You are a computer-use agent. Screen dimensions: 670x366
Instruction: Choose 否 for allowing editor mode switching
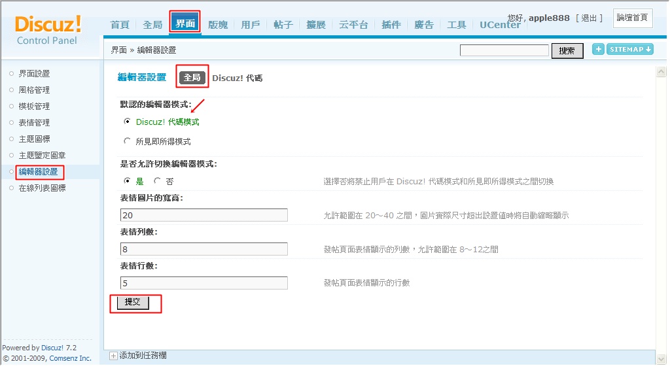coord(157,181)
